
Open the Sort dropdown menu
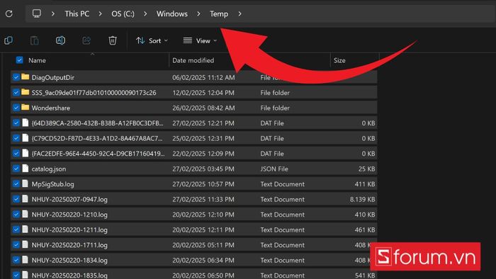click(x=152, y=40)
